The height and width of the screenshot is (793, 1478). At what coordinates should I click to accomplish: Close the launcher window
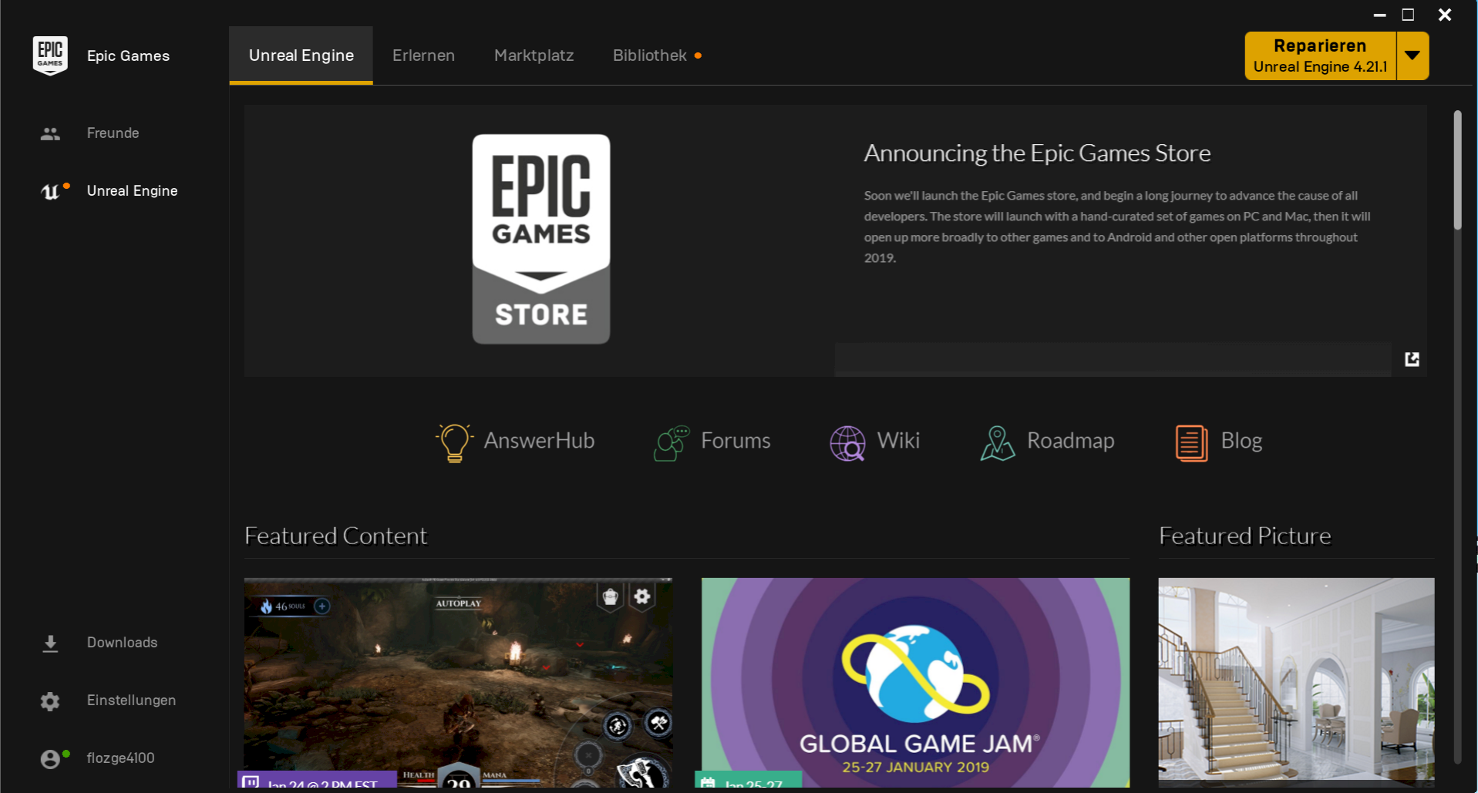click(1445, 15)
